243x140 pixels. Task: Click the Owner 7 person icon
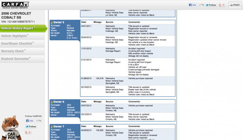click(x=52, y=127)
